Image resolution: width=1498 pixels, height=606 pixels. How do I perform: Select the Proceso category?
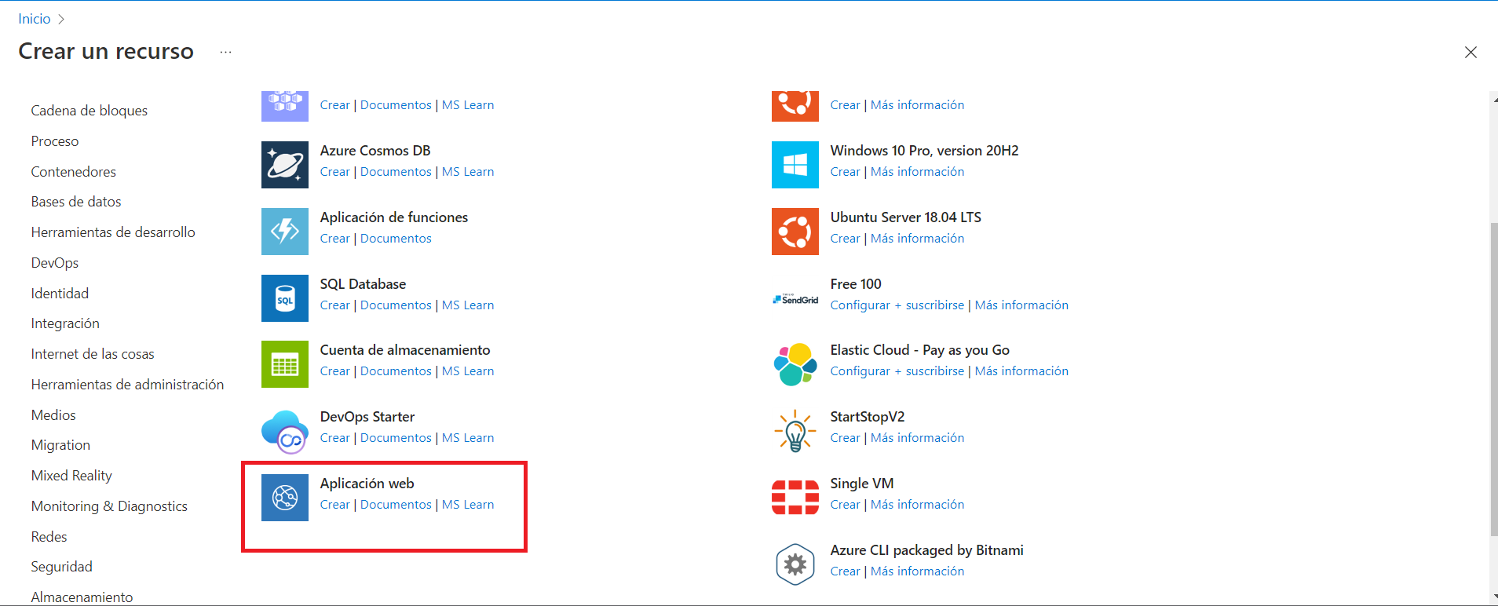coord(55,141)
